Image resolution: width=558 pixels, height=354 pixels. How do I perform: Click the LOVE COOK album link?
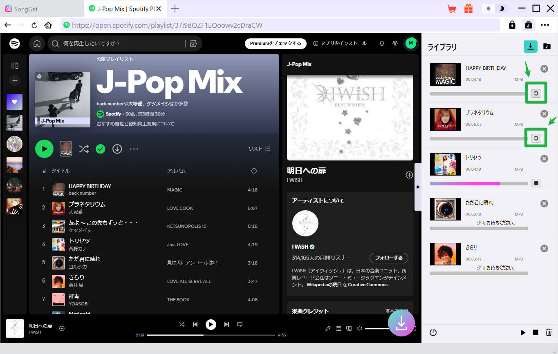(x=180, y=208)
